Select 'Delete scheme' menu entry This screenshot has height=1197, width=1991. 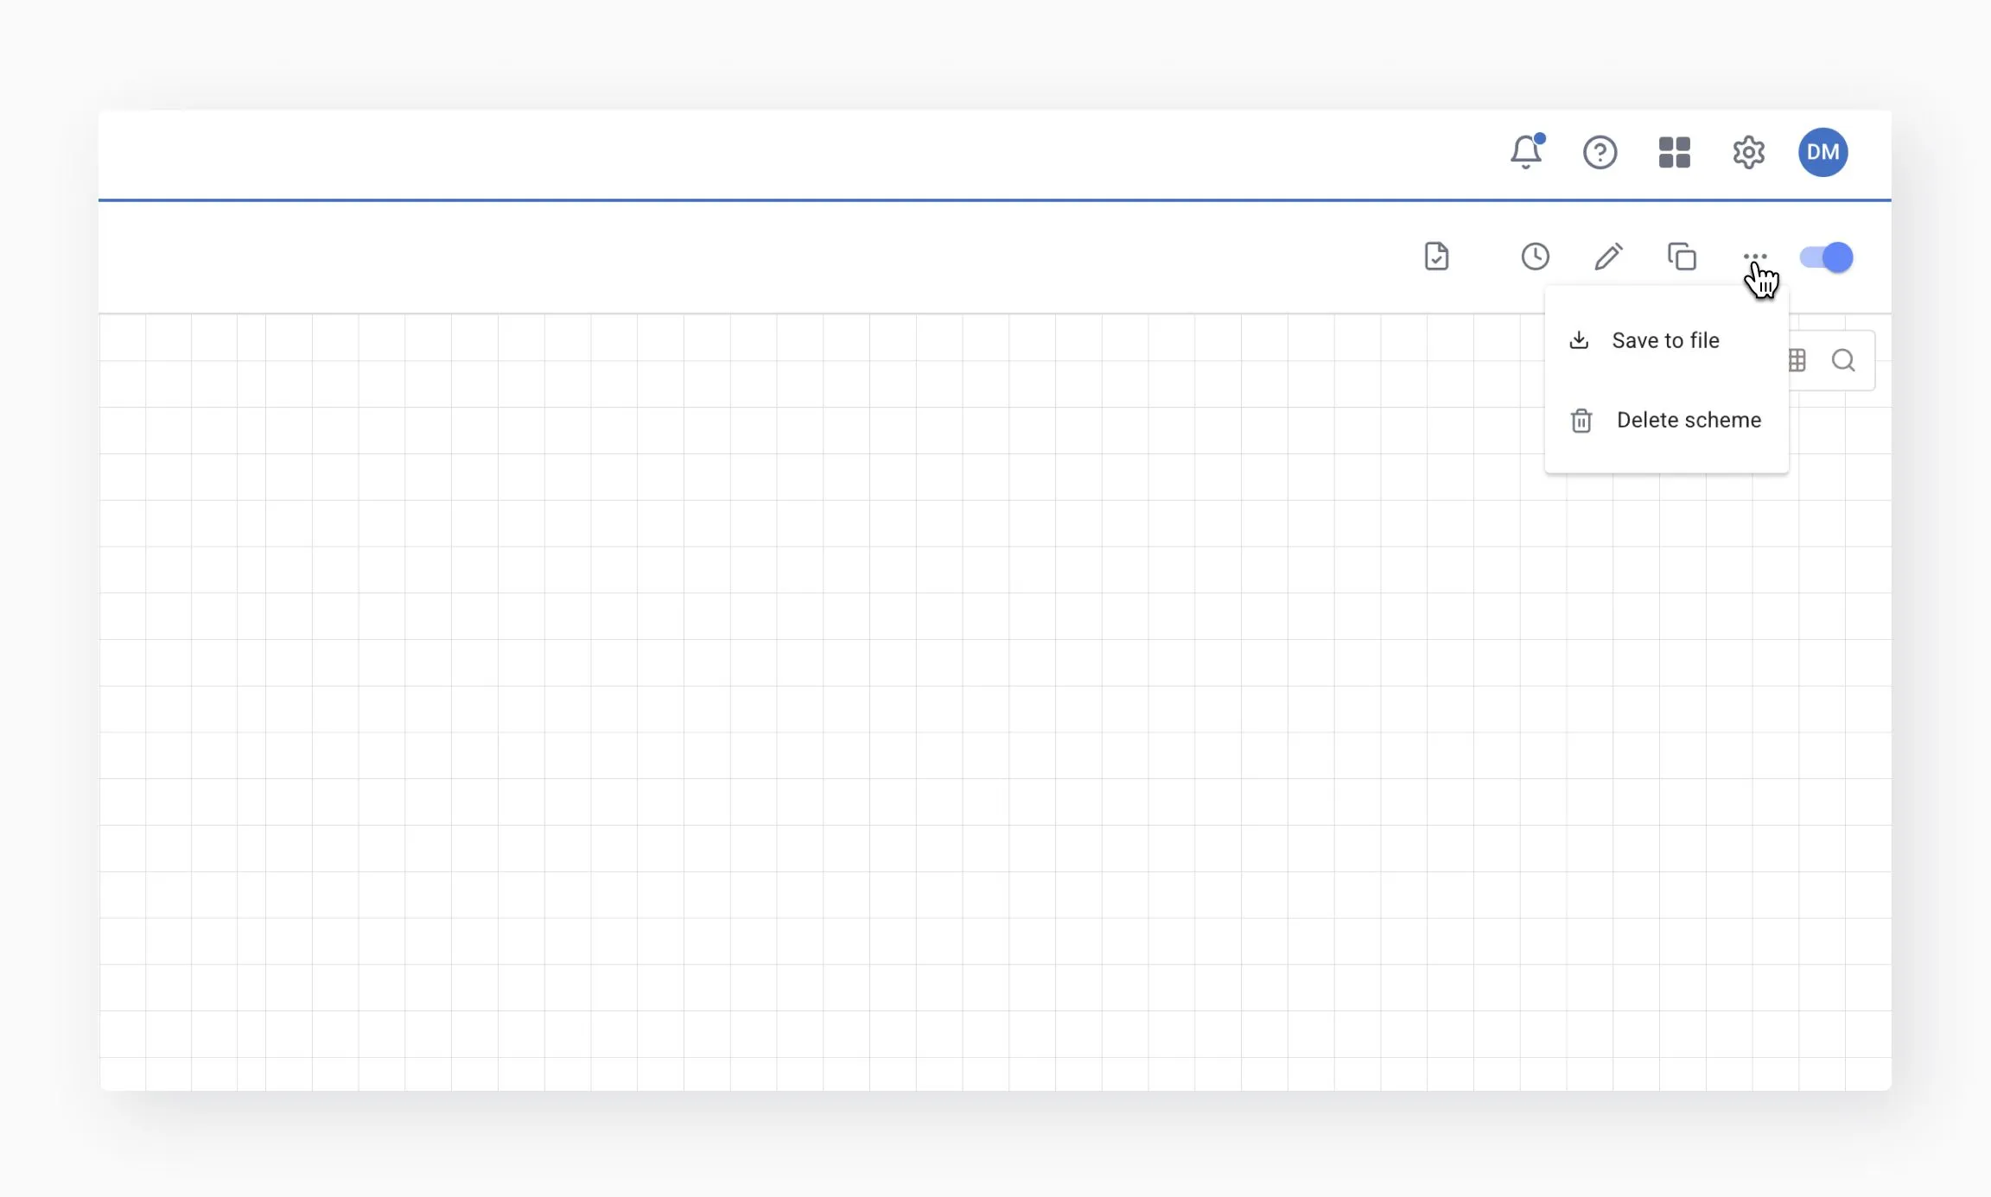pyautogui.click(x=1688, y=420)
